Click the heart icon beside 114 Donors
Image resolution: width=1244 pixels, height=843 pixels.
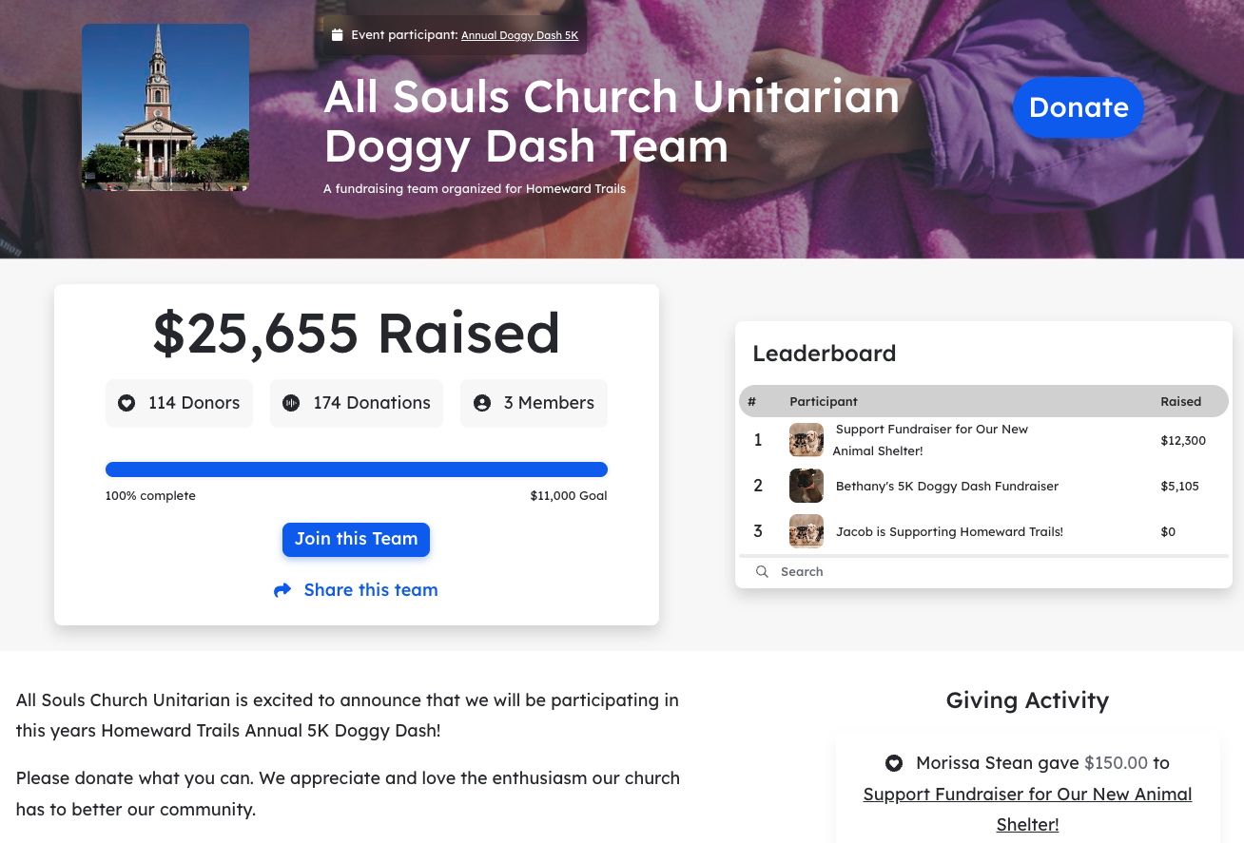pyautogui.click(x=126, y=403)
